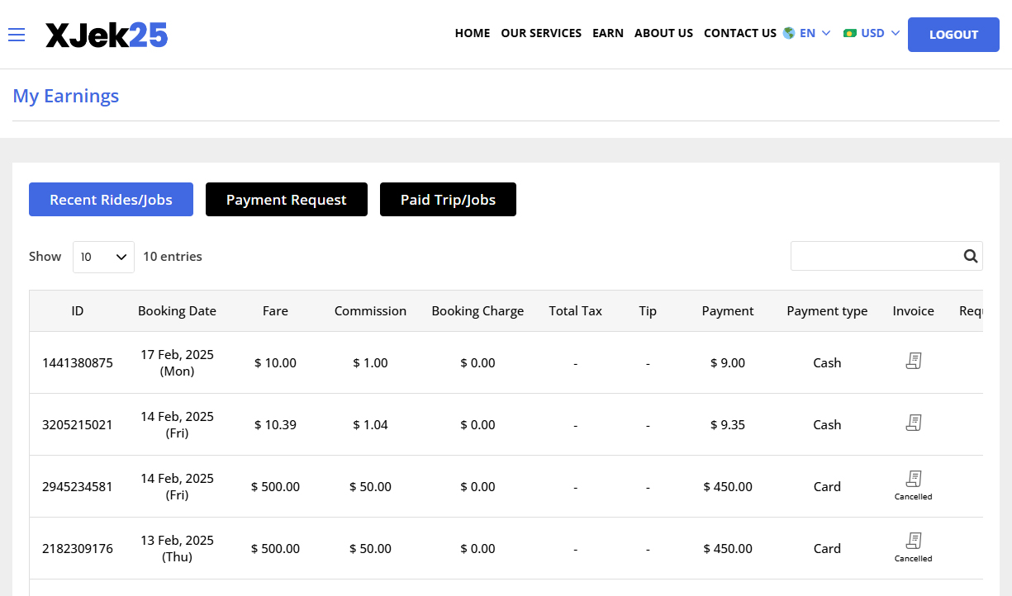The width and height of the screenshot is (1012, 596).
Task: Open the CONTACT US page
Action: [x=740, y=33]
